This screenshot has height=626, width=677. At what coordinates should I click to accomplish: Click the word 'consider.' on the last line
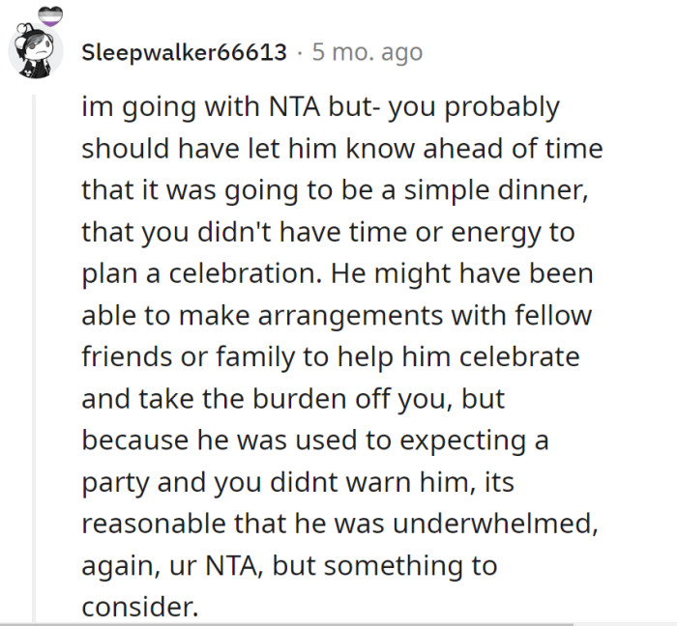coord(139,608)
